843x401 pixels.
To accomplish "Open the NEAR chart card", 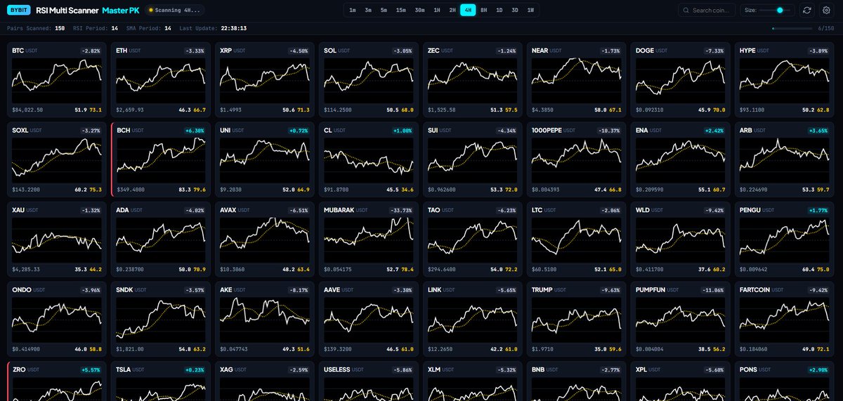I will [576, 80].
